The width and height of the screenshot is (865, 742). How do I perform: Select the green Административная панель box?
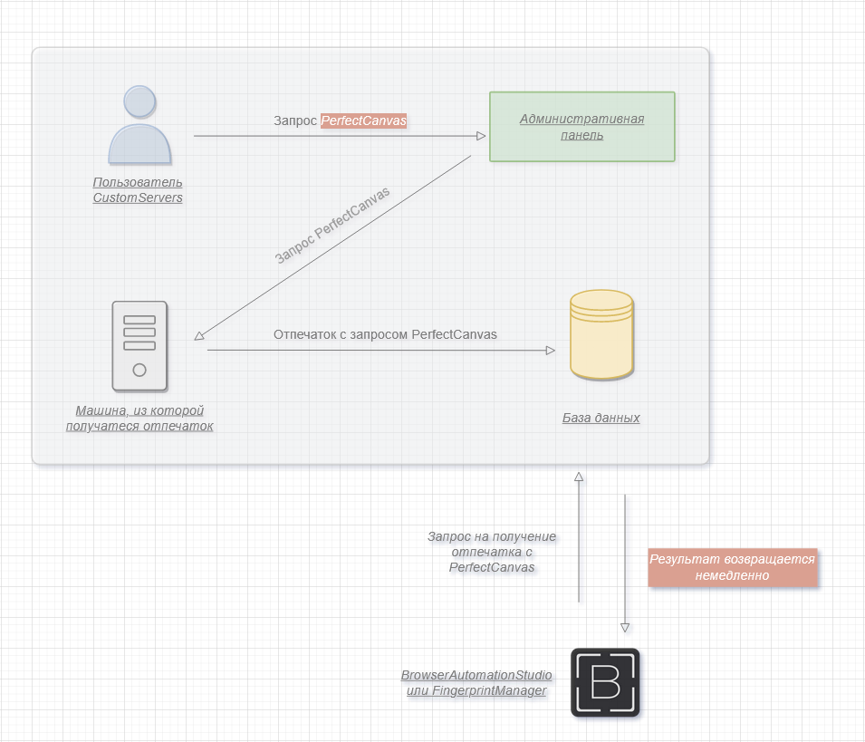[581, 127]
